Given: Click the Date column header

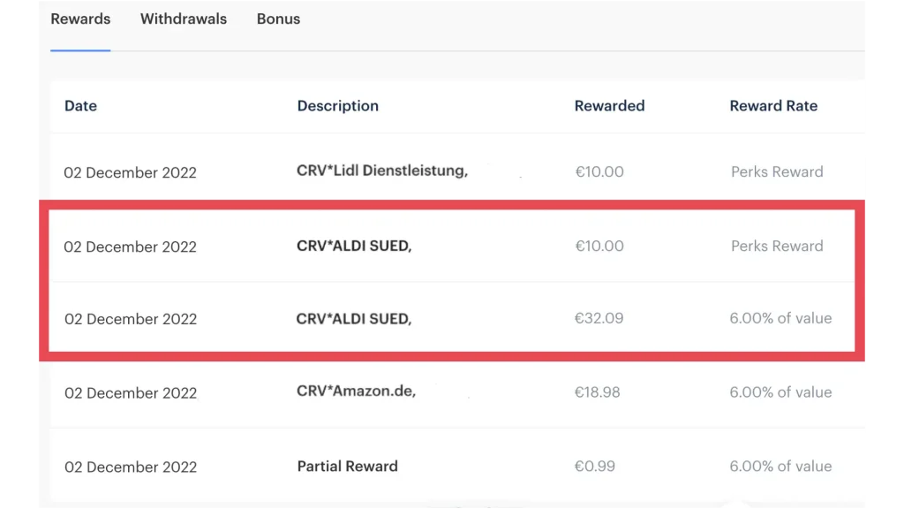Looking at the screenshot, I should (x=80, y=106).
